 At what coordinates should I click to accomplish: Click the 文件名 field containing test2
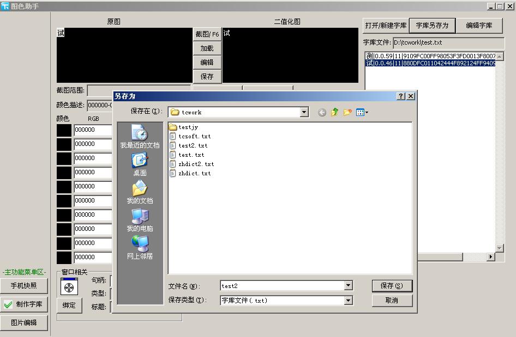pyautogui.click(x=283, y=285)
